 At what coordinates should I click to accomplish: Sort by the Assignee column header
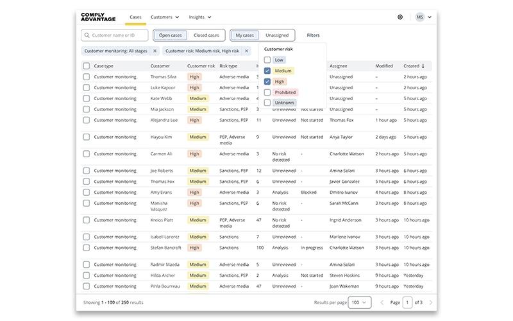(339, 66)
